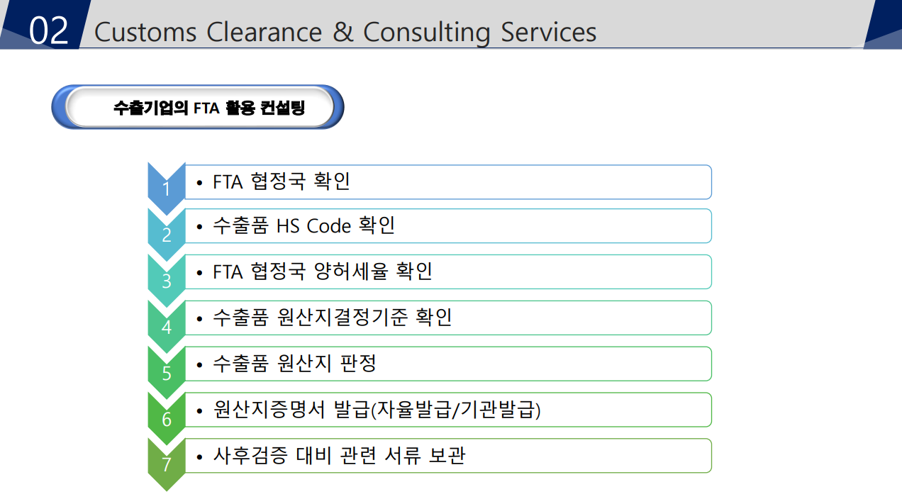Select the 수출품 원산지결정기준 확인 box
This screenshot has height=504, width=902.
click(447, 318)
